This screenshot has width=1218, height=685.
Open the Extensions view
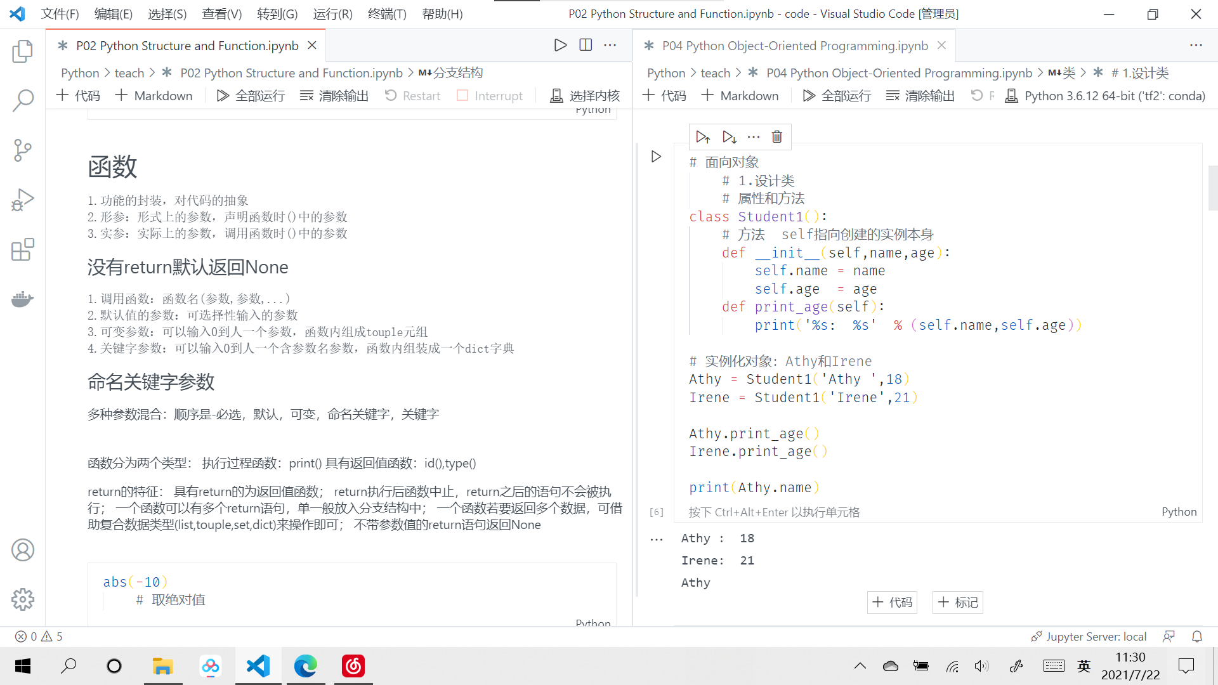click(x=23, y=249)
